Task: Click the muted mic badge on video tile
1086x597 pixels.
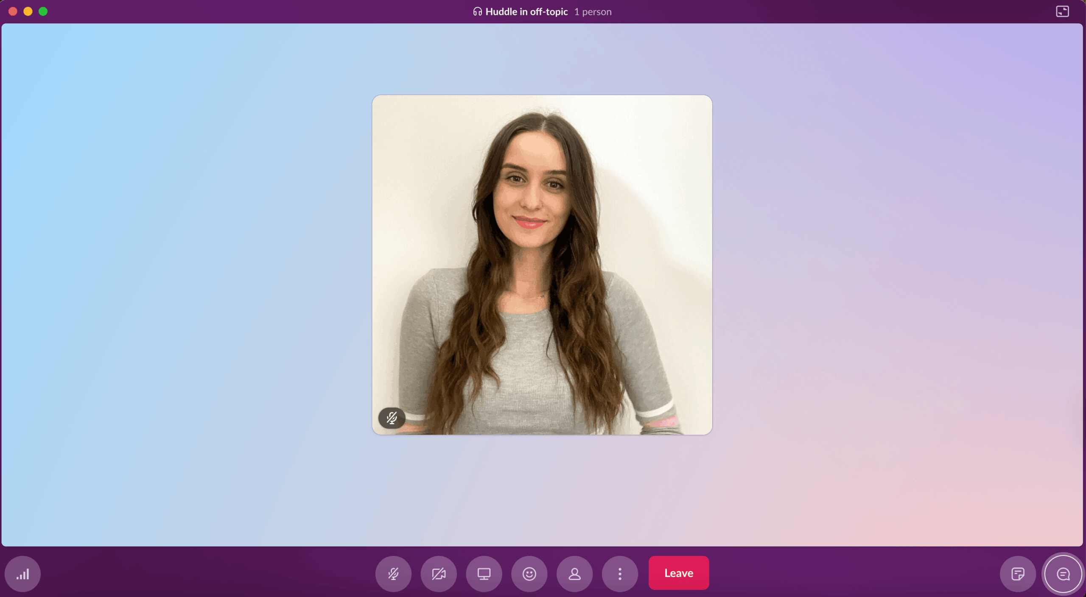Action: coord(392,418)
